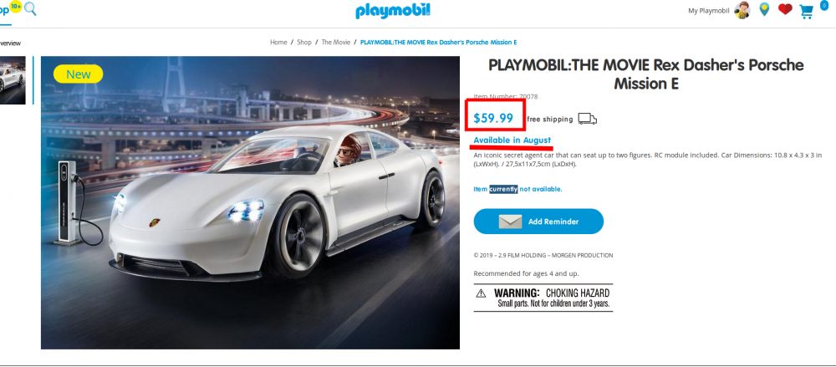Click the Playmobil logo
Screen dimensions: 836x367
click(x=393, y=11)
